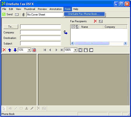This screenshot has height=117, width=131.
Task: Click the delete annotation X icon
Action: tap(39, 108)
